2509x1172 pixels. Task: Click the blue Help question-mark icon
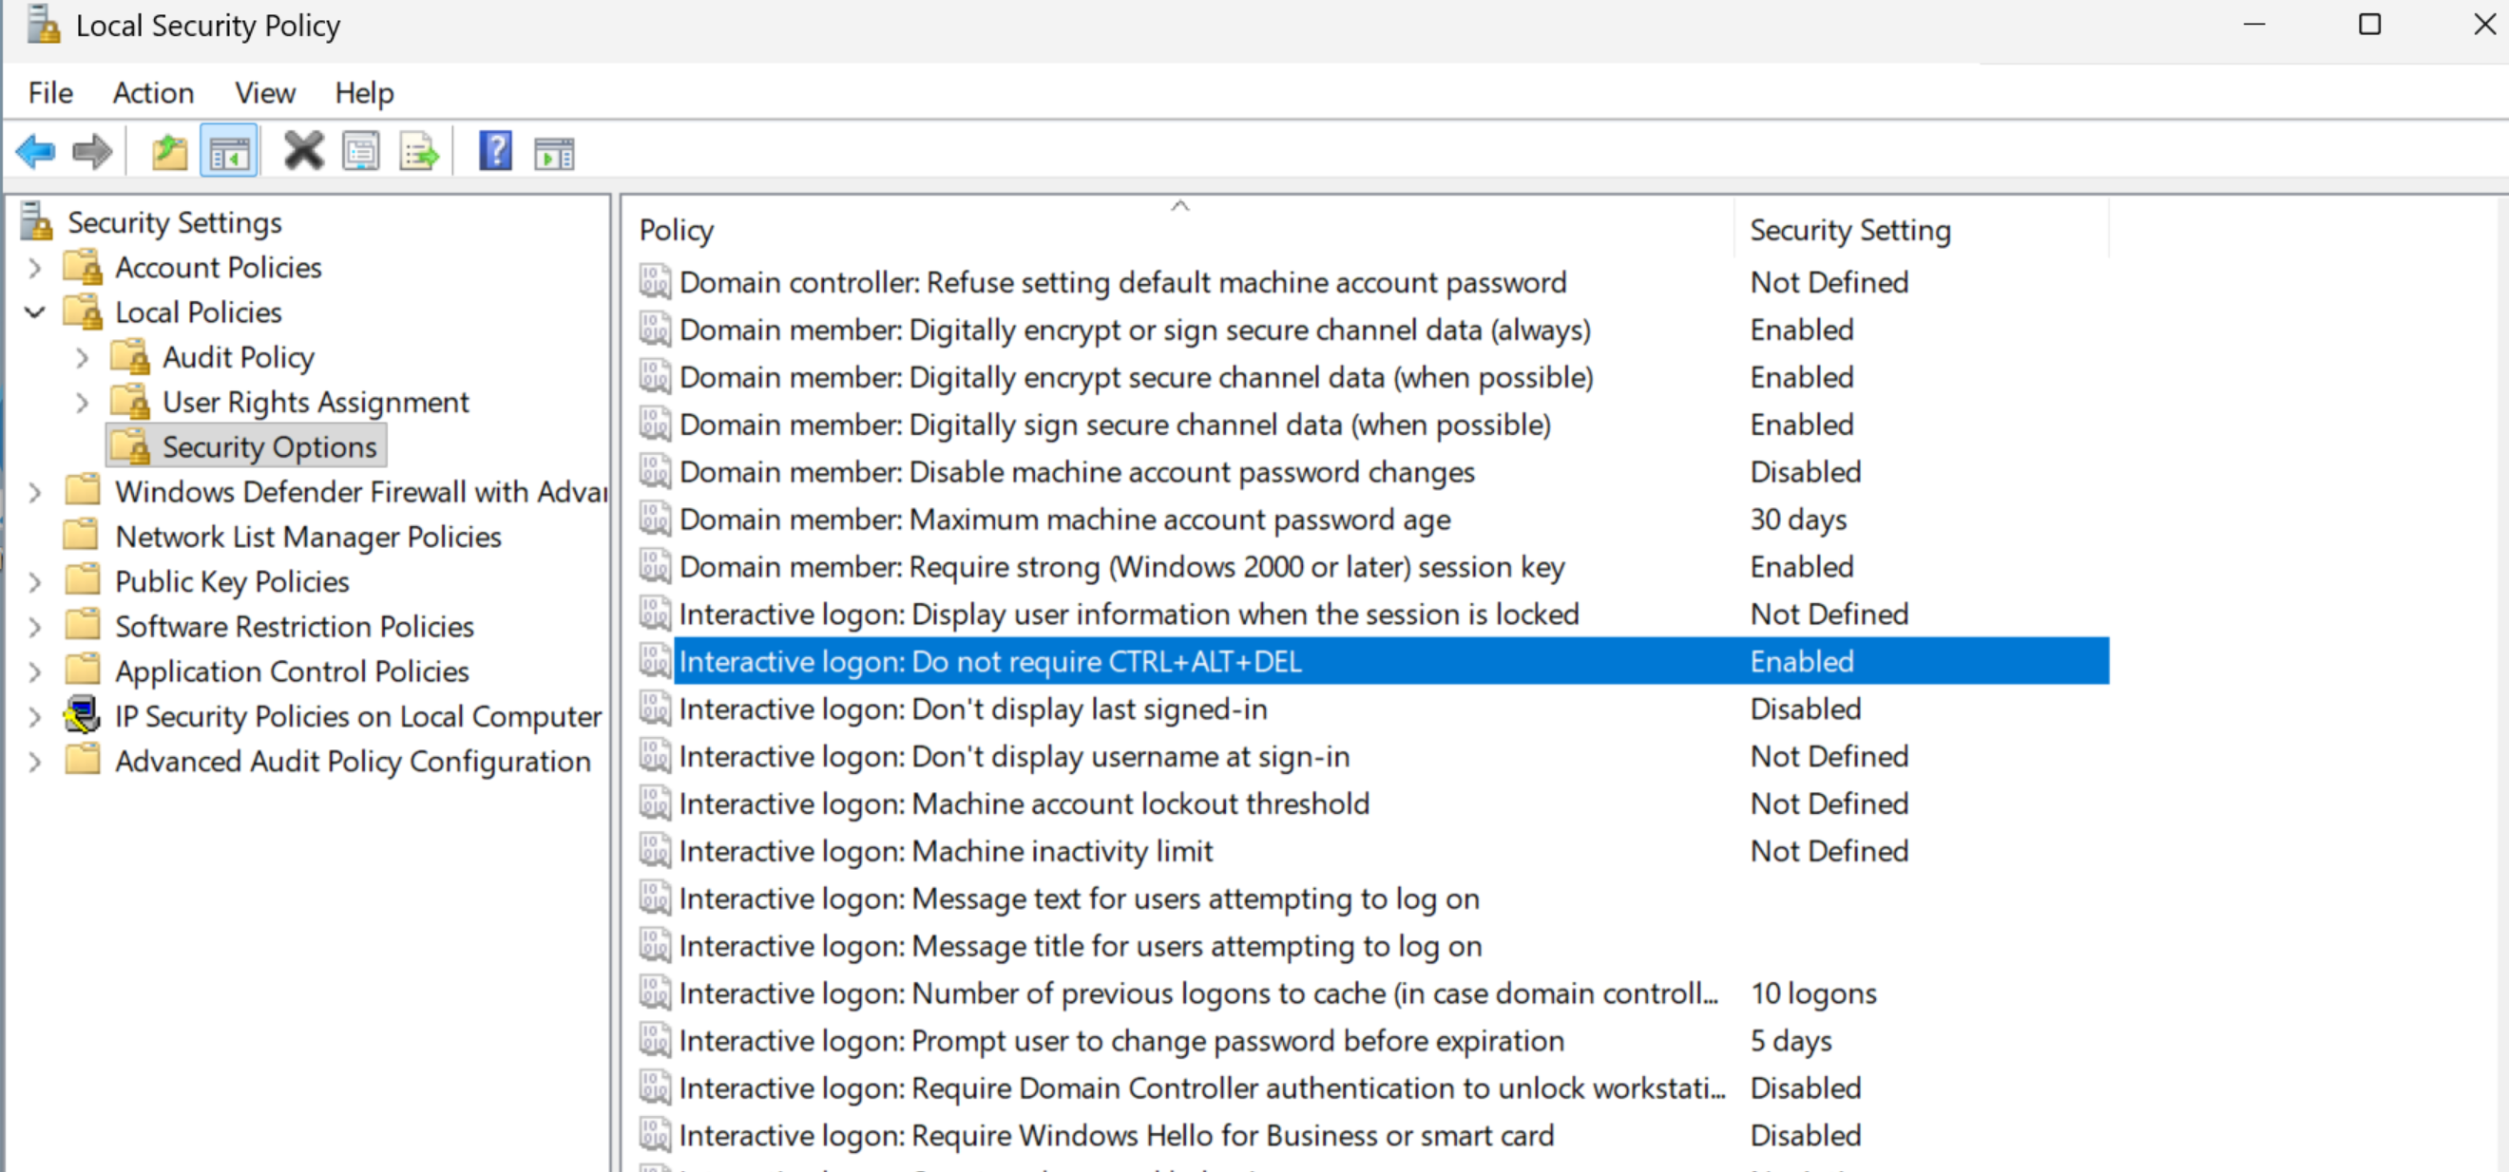coord(495,152)
